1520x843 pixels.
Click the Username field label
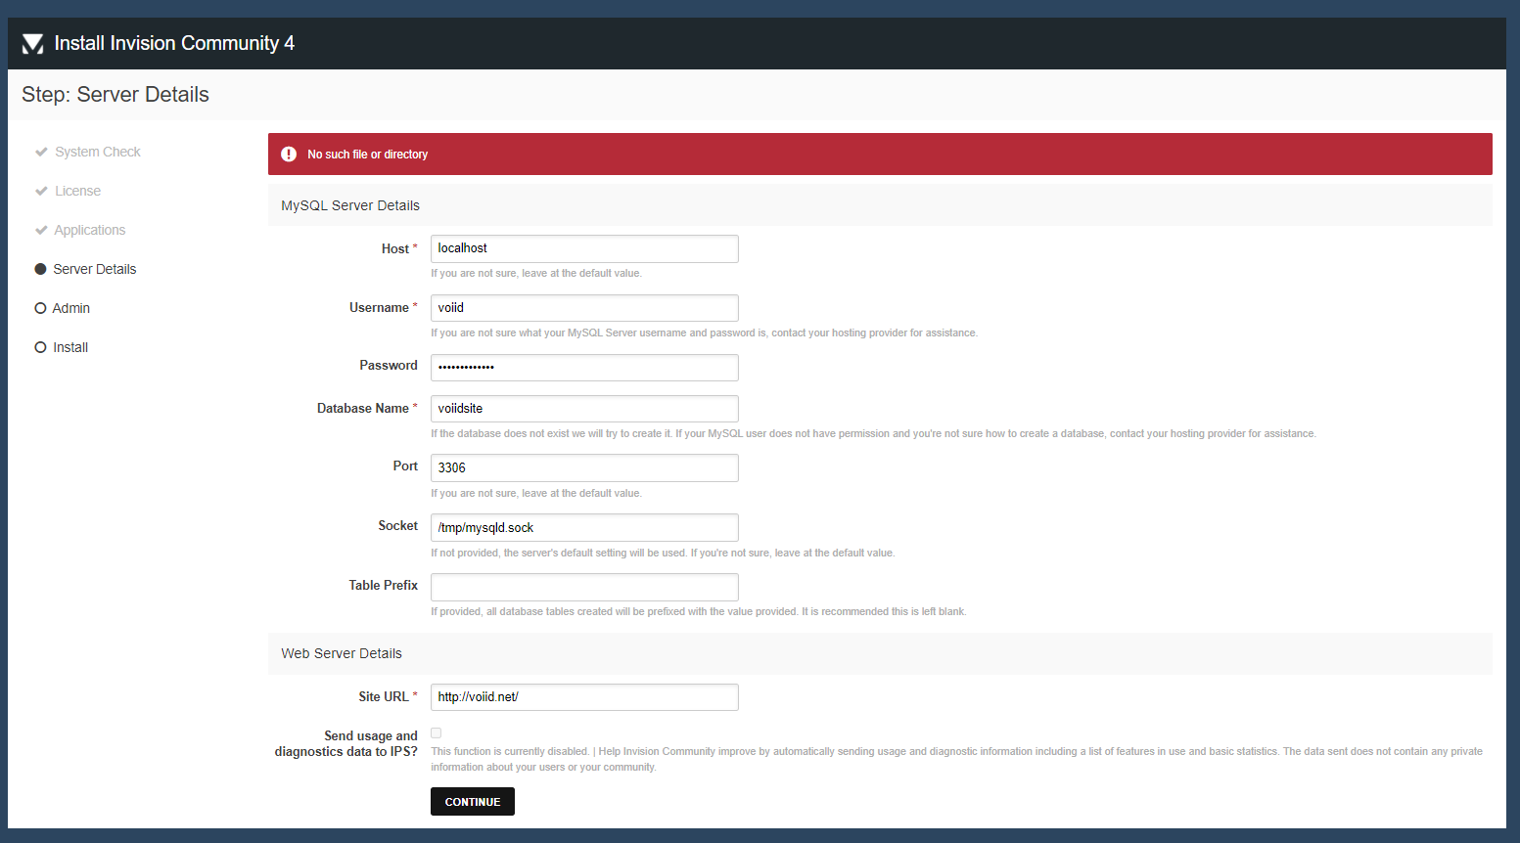click(379, 307)
